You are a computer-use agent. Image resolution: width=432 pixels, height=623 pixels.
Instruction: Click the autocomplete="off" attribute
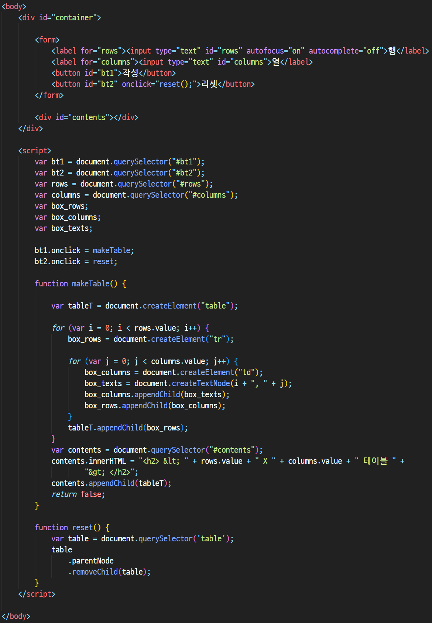pos(346,51)
